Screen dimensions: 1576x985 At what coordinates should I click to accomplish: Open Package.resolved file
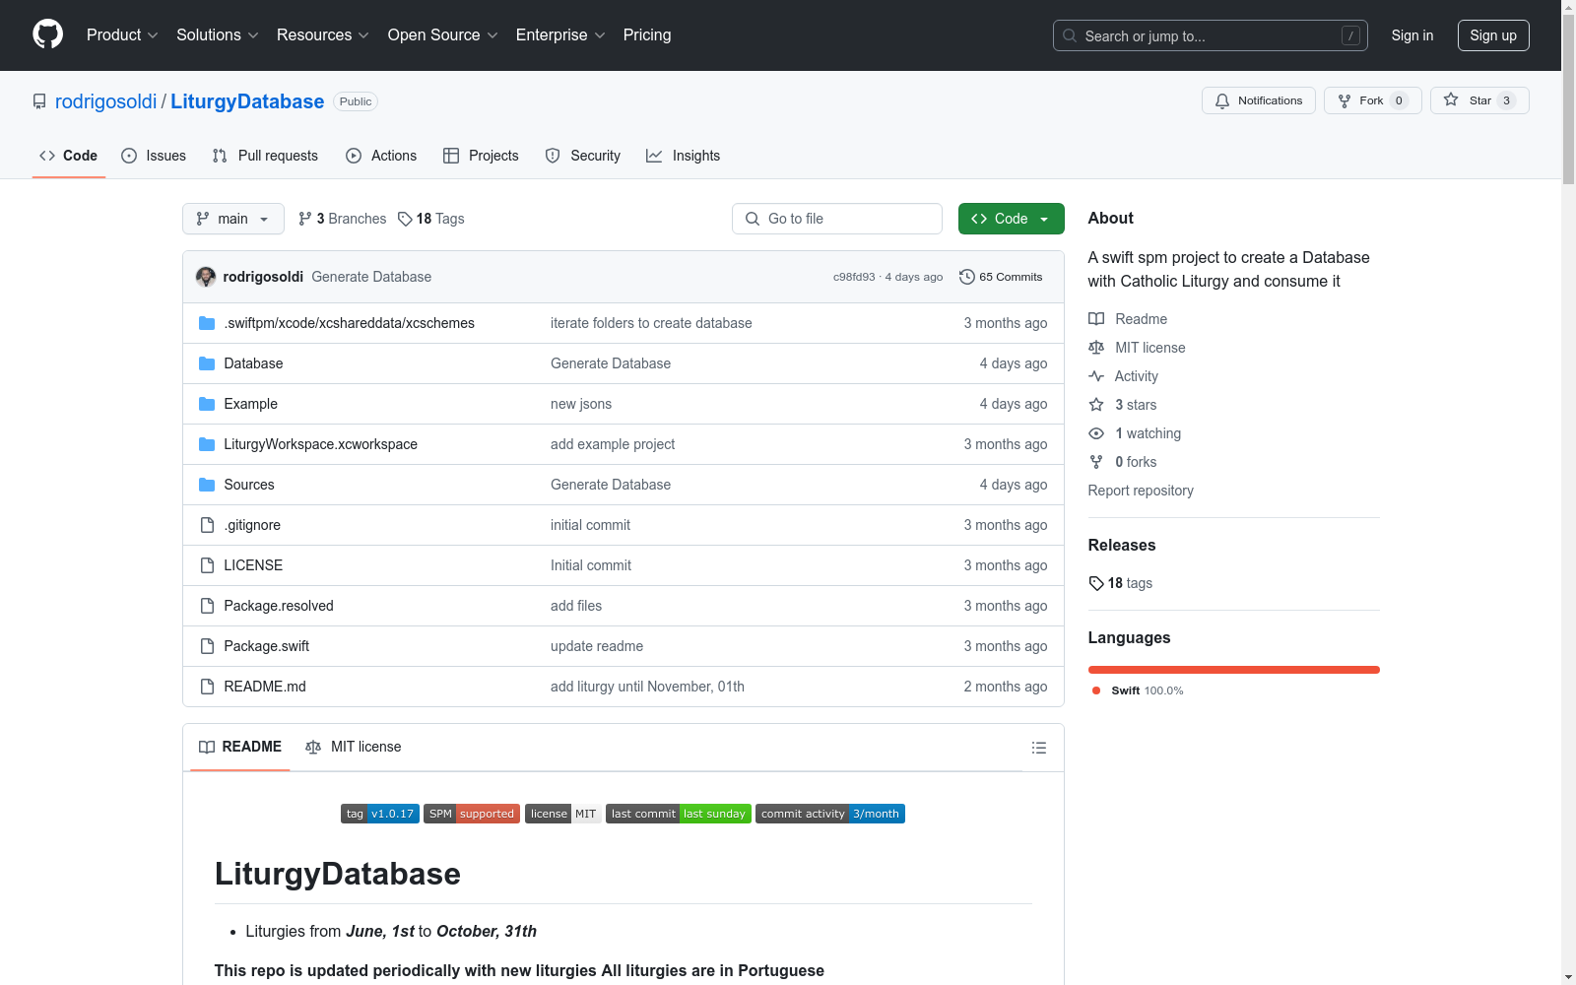(279, 606)
